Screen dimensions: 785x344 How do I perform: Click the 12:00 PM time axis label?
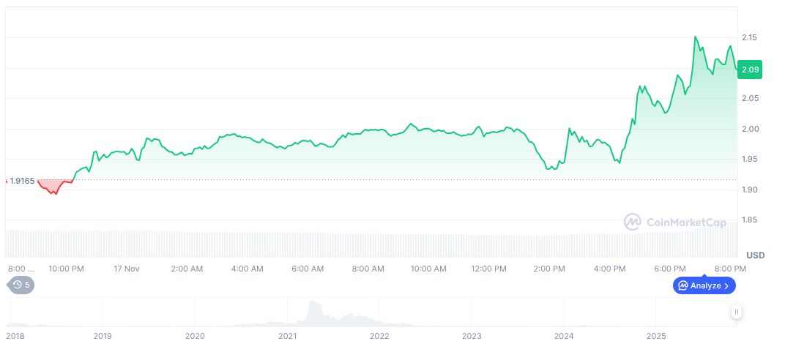tap(488, 269)
